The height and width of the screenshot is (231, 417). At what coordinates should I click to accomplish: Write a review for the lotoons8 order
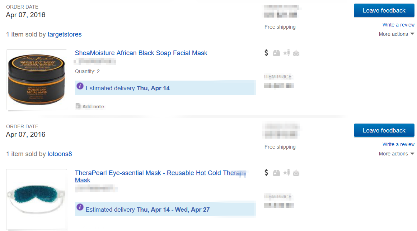(398, 144)
